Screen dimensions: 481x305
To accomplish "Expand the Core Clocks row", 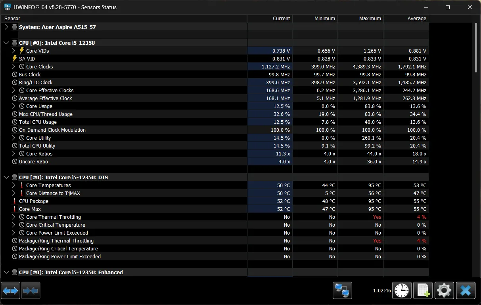I will tap(13, 66).
